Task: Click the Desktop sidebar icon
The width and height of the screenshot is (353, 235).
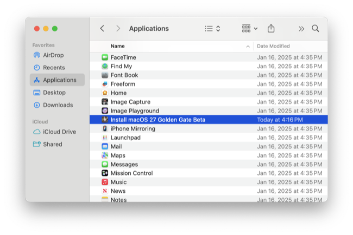Action: tap(37, 93)
